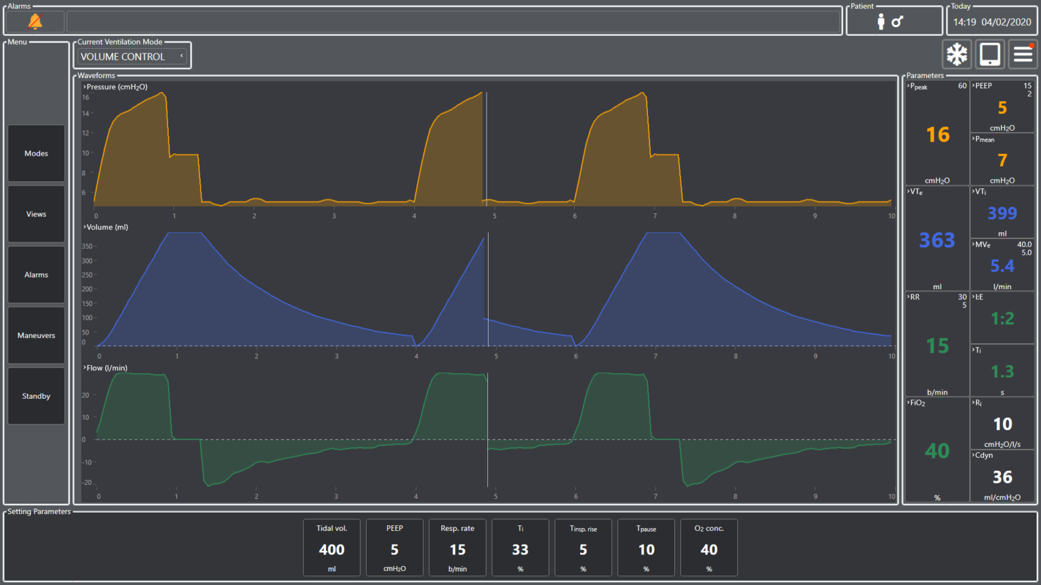Click the Resp. rate setting tile
Screen dimensions: 1041x585
tap(457, 548)
